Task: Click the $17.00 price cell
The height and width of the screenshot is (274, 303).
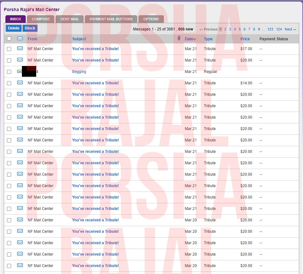Action: coord(246,49)
